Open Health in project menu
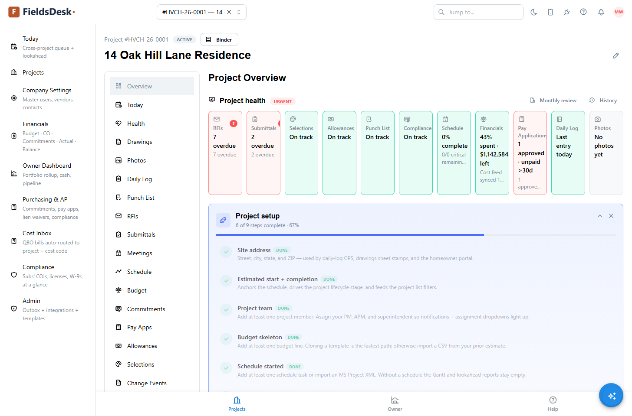Viewport: 632px width, 416px height. point(152,123)
